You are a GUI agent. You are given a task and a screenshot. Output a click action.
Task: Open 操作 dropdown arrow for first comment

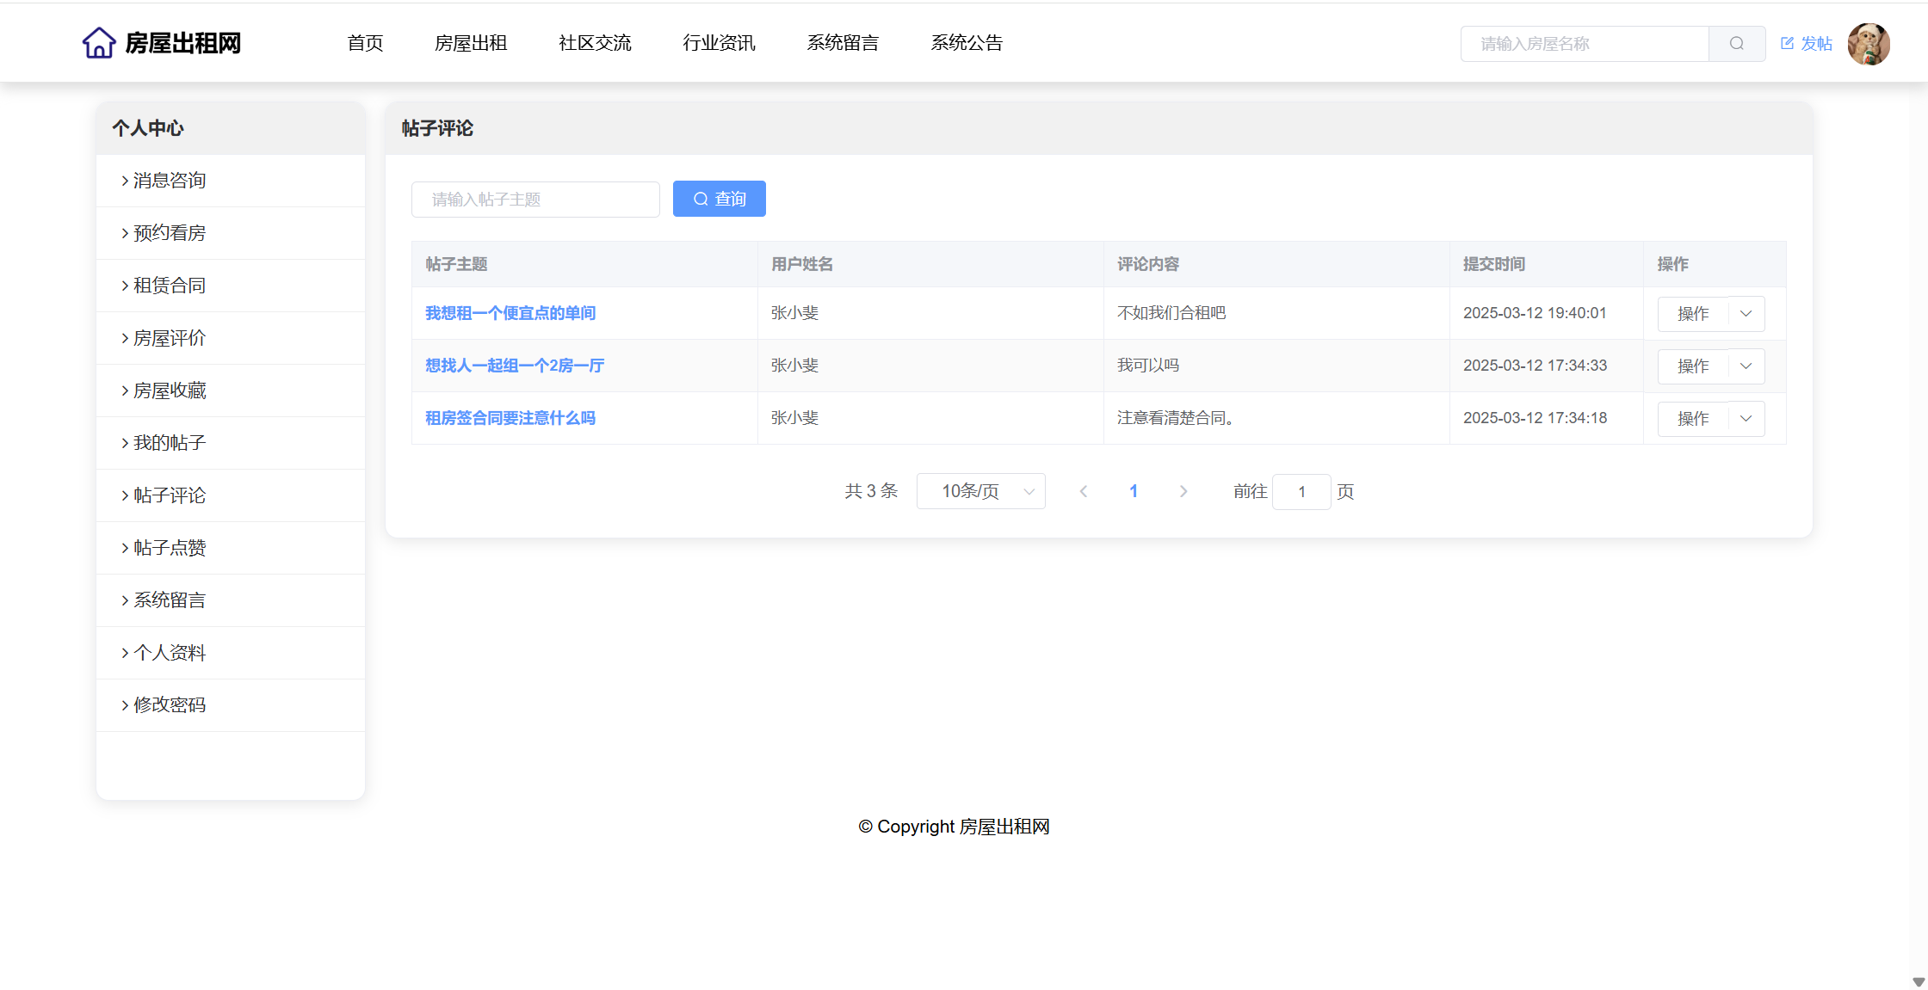point(1746,314)
